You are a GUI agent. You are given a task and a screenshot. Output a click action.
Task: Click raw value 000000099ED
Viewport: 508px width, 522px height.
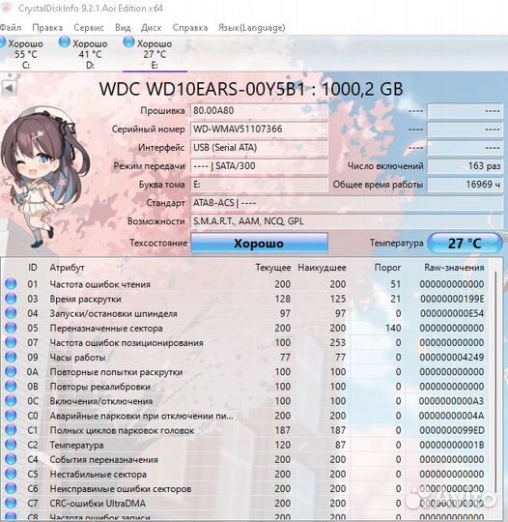[451, 430]
